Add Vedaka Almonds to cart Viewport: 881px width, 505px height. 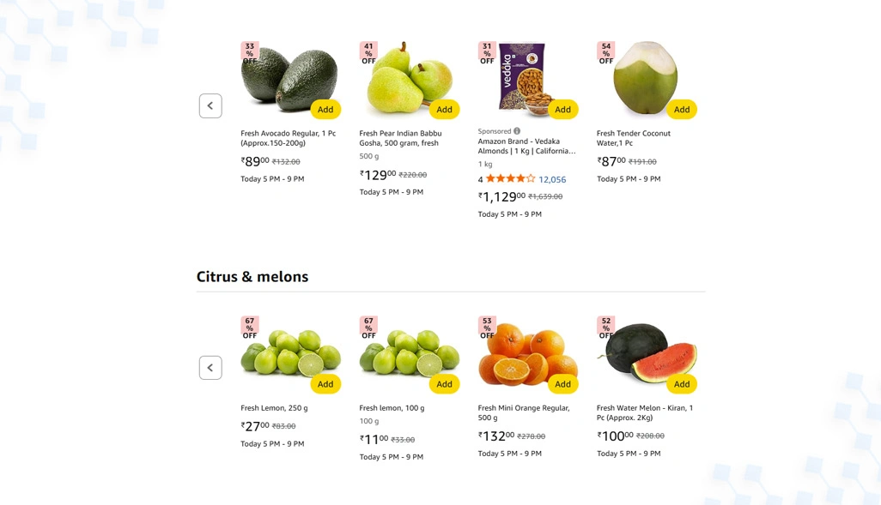click(562, 110)
